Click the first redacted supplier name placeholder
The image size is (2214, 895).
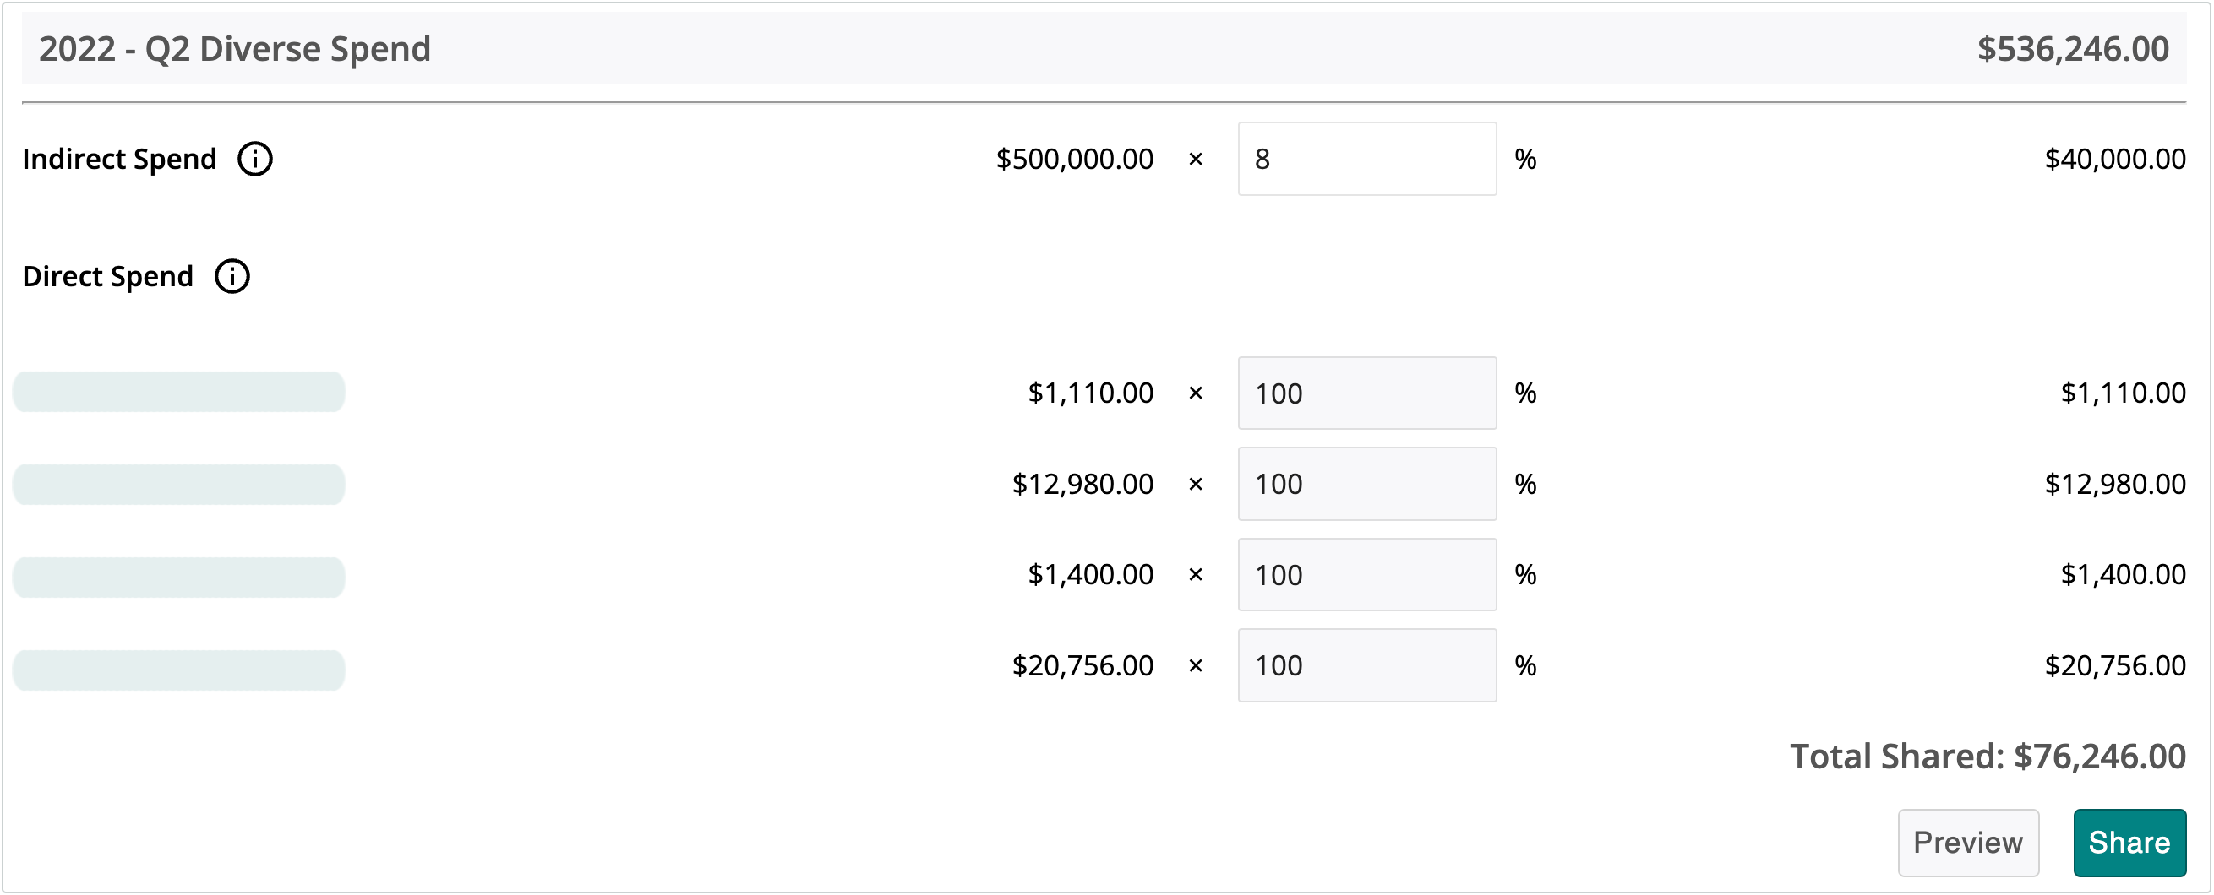pyautogui.click(x=179, y=393)
